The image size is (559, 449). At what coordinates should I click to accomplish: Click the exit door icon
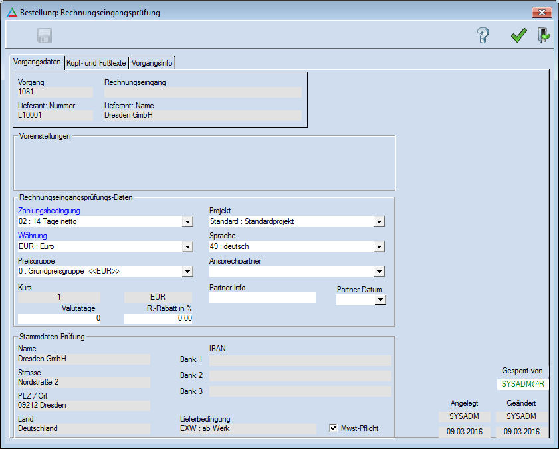pyautogui.click(x=544, y=36)
